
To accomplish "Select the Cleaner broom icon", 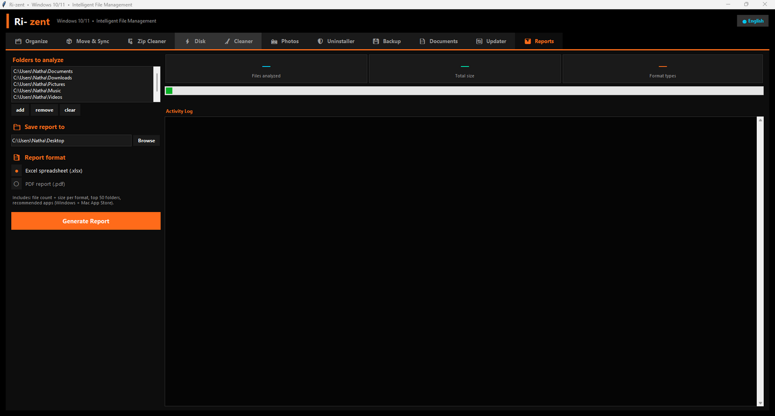I will 227,41.
